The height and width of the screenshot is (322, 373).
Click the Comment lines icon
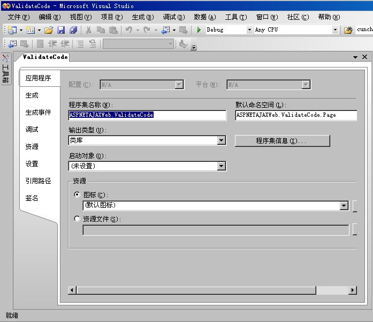80,44
